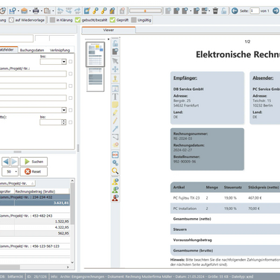Screen dimensions: 280x280
Task: Toggle the 'in Klärung' status checkbox
Action: click(x=52, y=20)
